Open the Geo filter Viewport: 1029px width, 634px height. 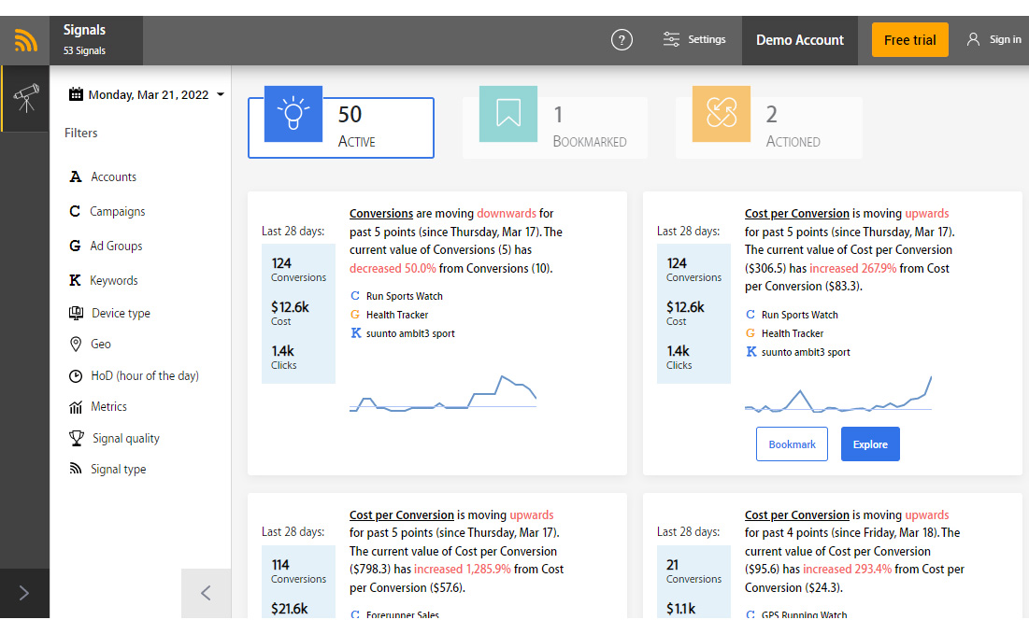coord(100,344)
